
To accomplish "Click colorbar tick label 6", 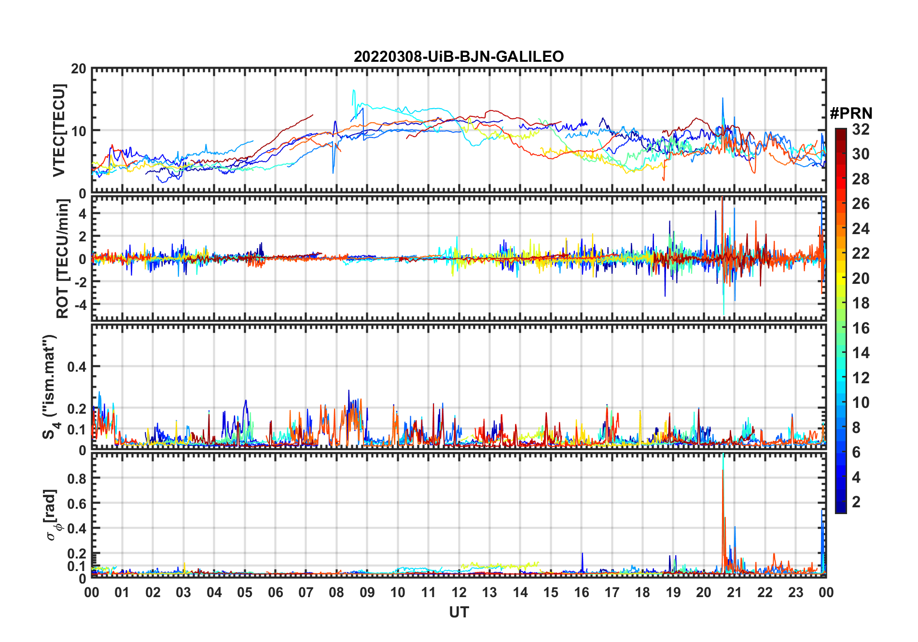I will pos(856,452).
